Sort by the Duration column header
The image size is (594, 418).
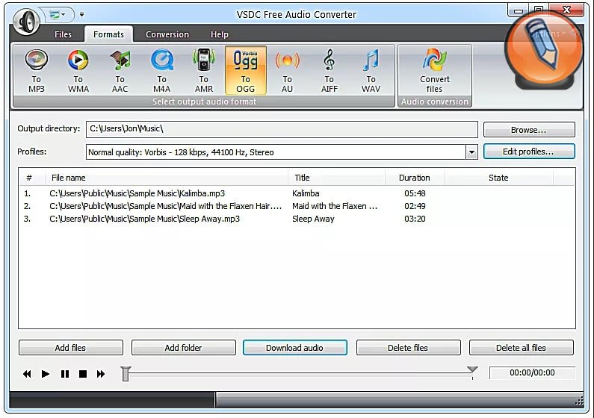pos(415,178)
